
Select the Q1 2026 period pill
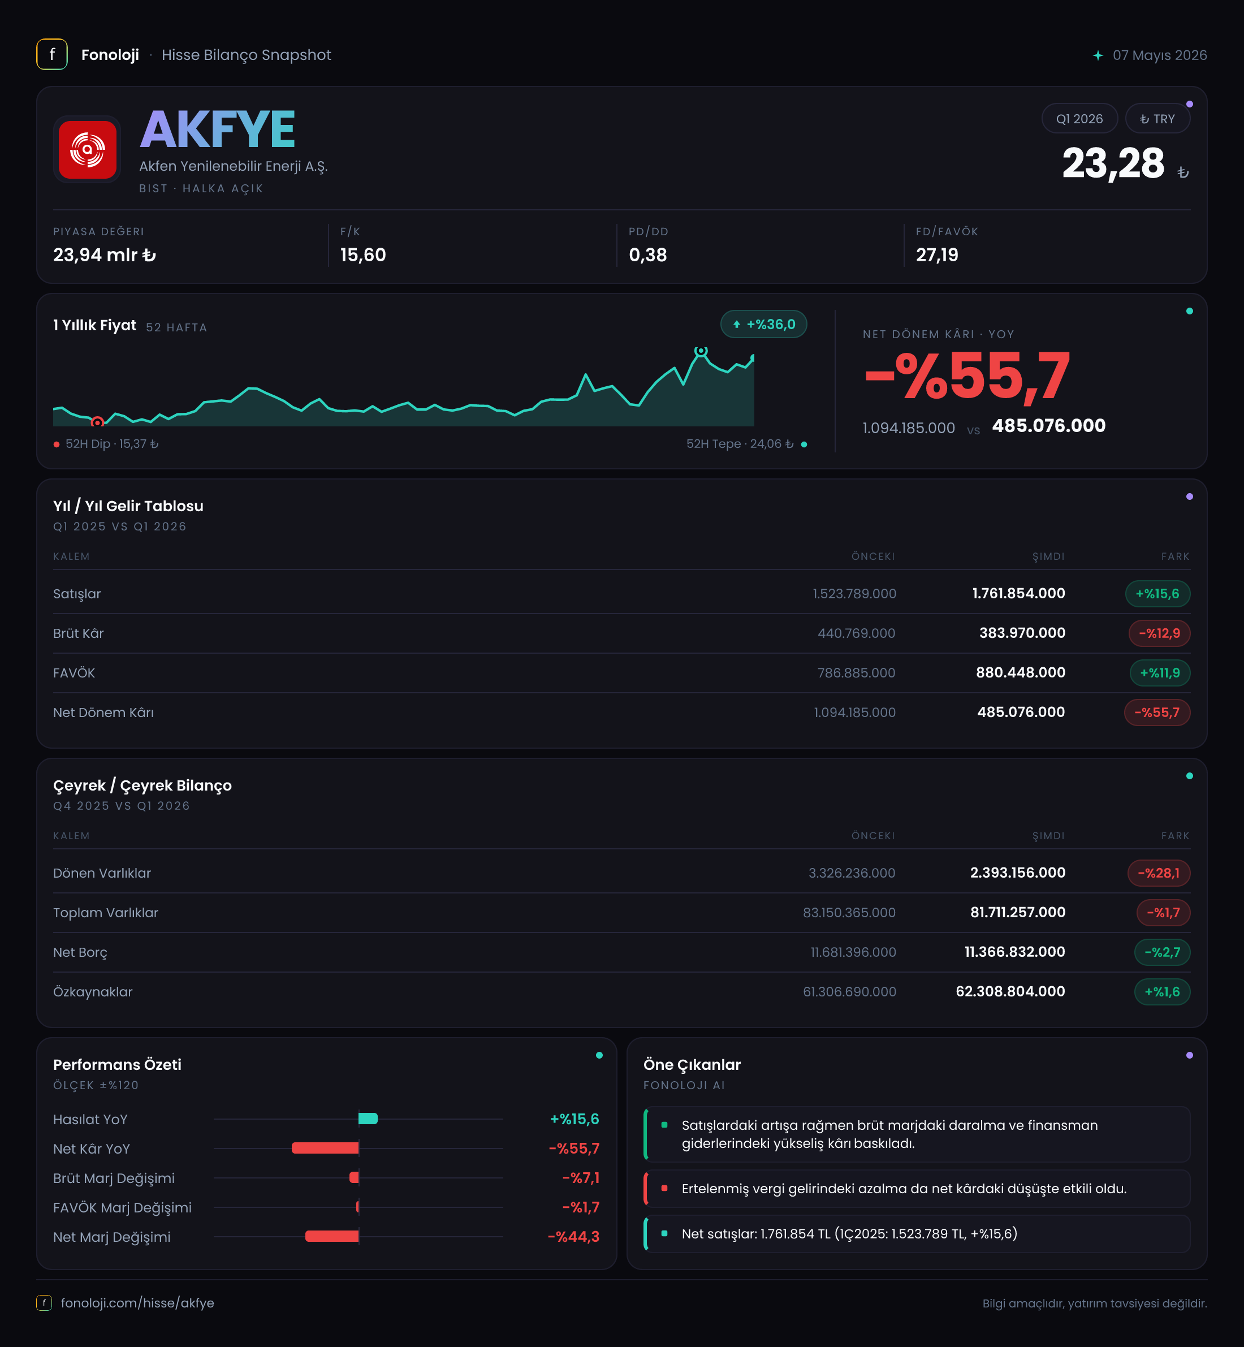pos(1079,119)
